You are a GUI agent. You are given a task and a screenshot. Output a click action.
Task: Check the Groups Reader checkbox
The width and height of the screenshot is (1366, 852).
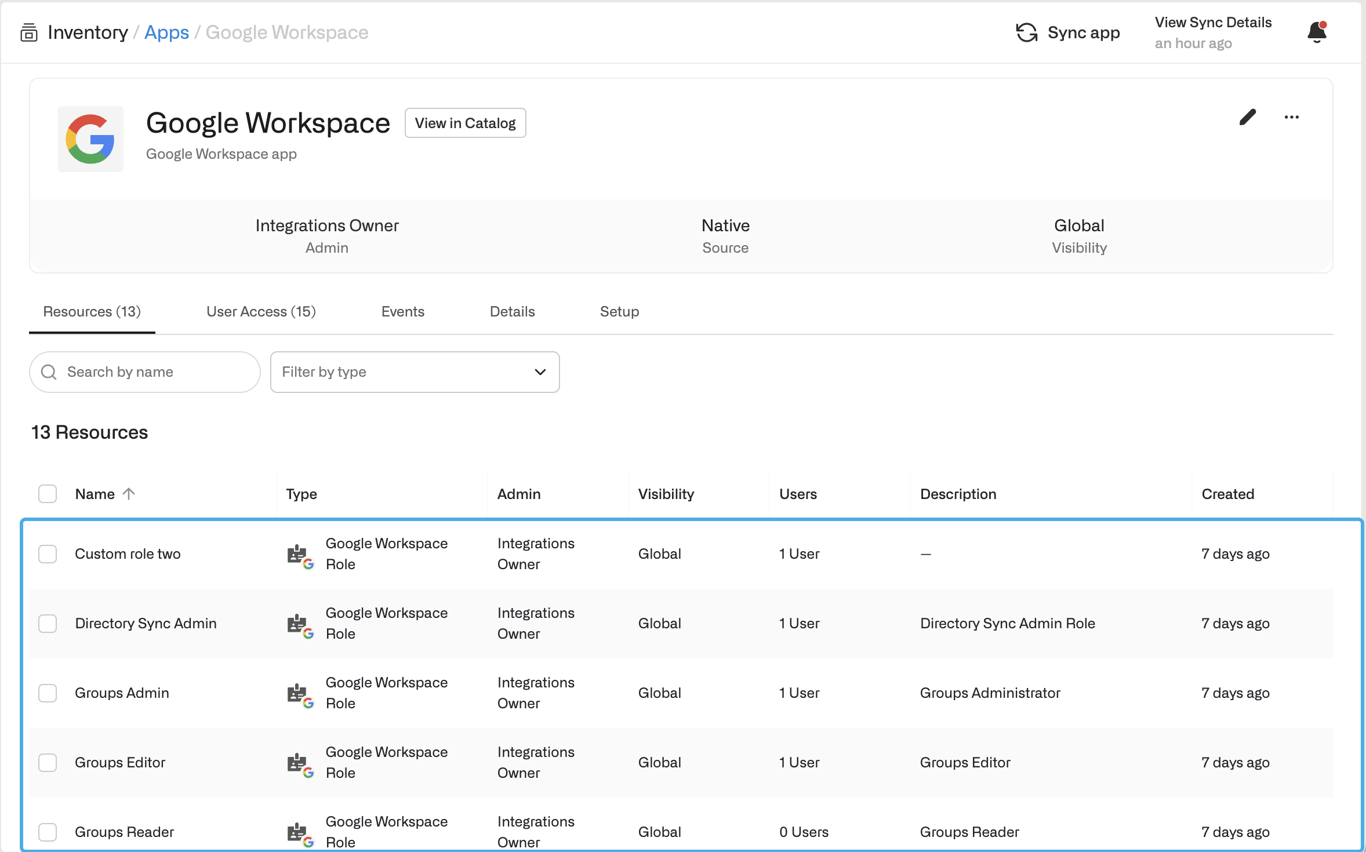pyautogui.click(x=48, y=832)
